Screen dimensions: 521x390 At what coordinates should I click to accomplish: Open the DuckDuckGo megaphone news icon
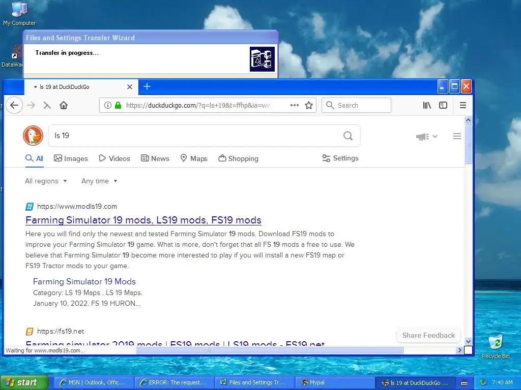(x=422, y=136)
